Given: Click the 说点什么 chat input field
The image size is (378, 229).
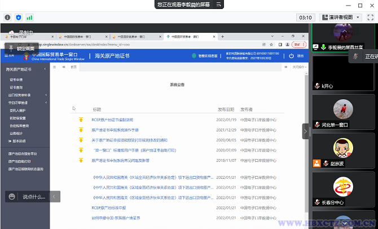Looking at the screenshot, I should point(34,196).
